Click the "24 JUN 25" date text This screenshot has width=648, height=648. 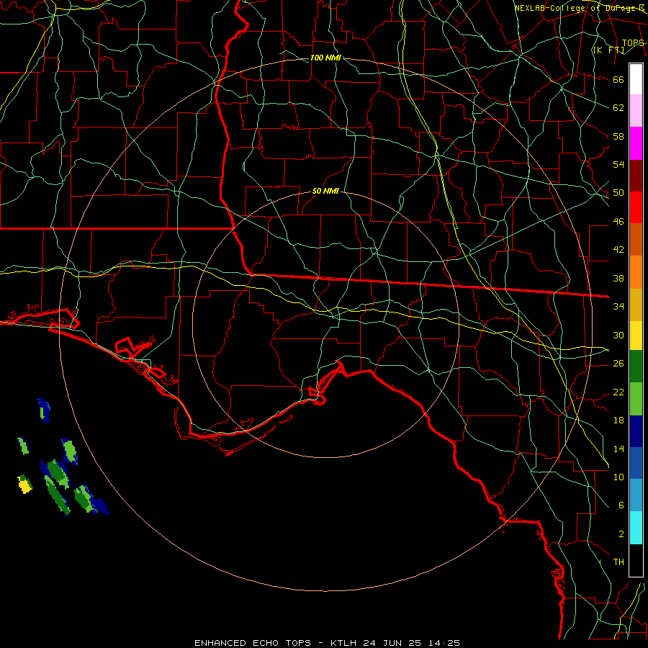[392, 643]
